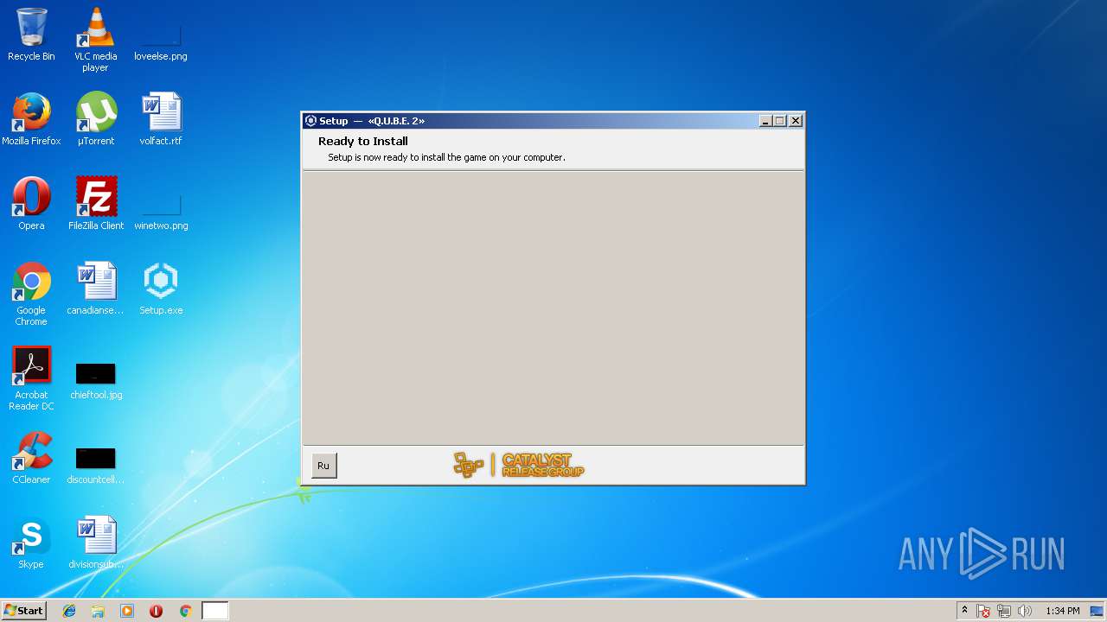Select the µTorrent desktop shortcut
Viewport: 1107px width, 622px height.
click(96, 119)
